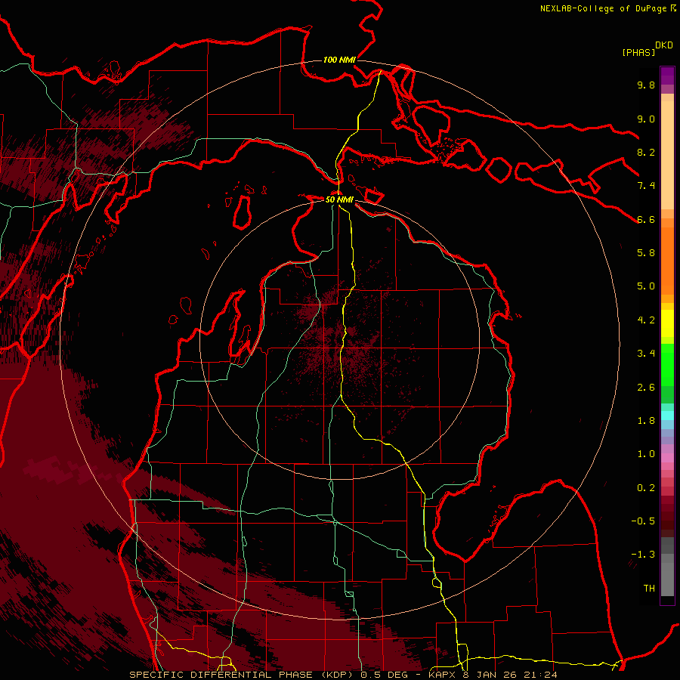Click the -1.3 scale value
Viewport: 680px width, 680px height.
point(643,555)
